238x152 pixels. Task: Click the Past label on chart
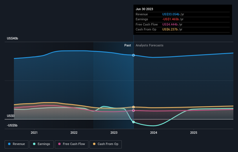click(128, 45)
